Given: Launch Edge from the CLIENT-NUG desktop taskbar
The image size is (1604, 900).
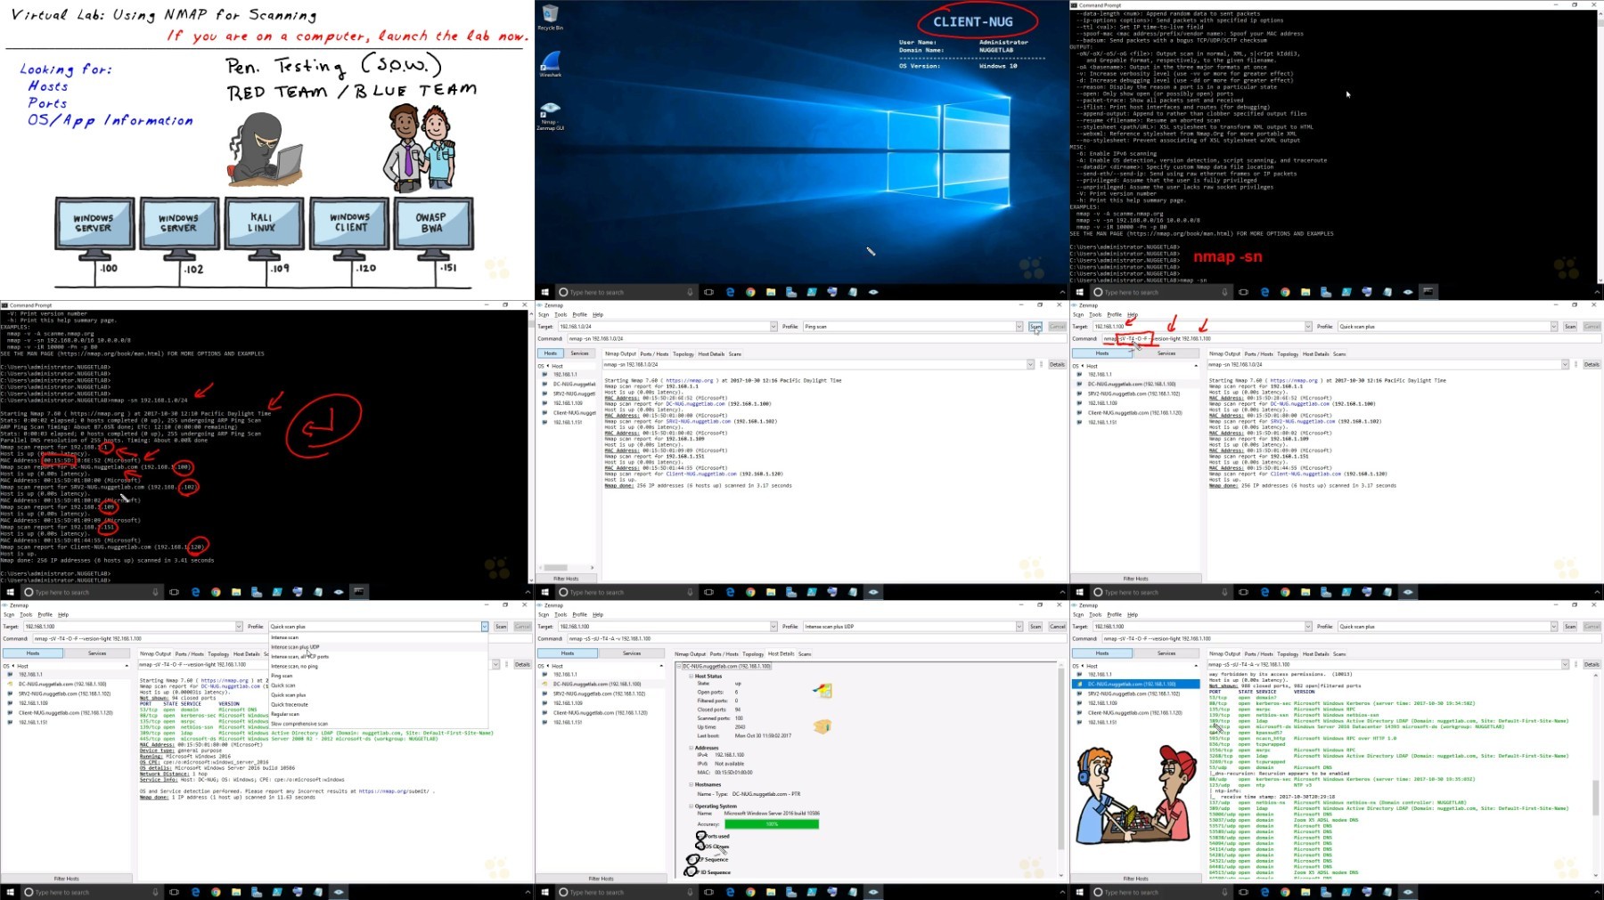Looking at the screenshot, I should [x=730, y=292].
